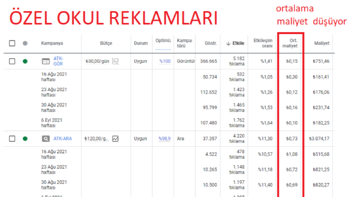The height and width of the screenshot is (197, 351).
Task: Select impressions value 4.522
Action: [x=211, y=154]
